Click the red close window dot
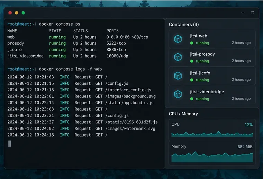The height and width of the screenshot is (179, 263). [x=10, y=13]
